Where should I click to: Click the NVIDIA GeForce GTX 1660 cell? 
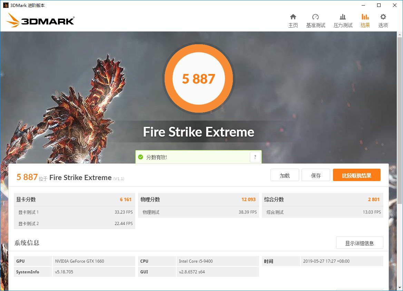[x=94, y=261]
